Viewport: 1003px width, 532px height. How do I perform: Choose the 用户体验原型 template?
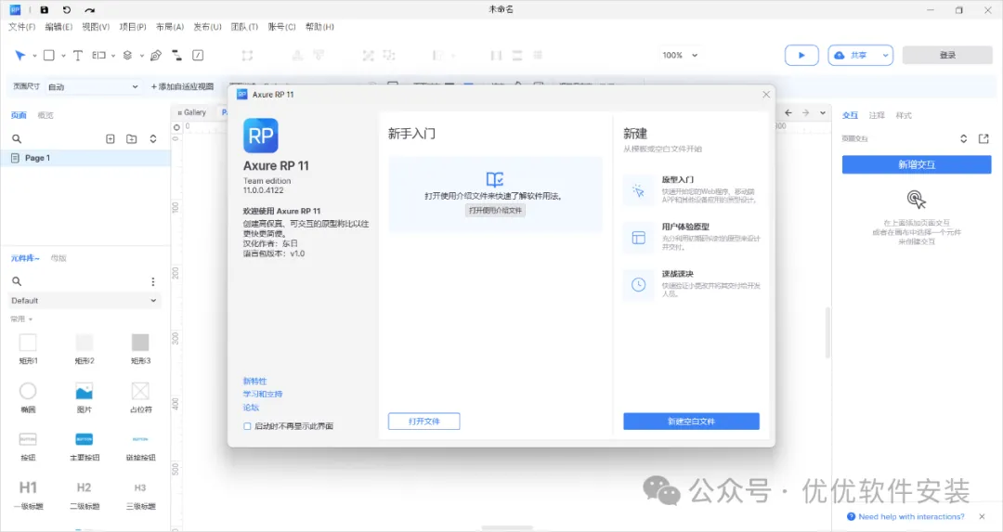692,237
